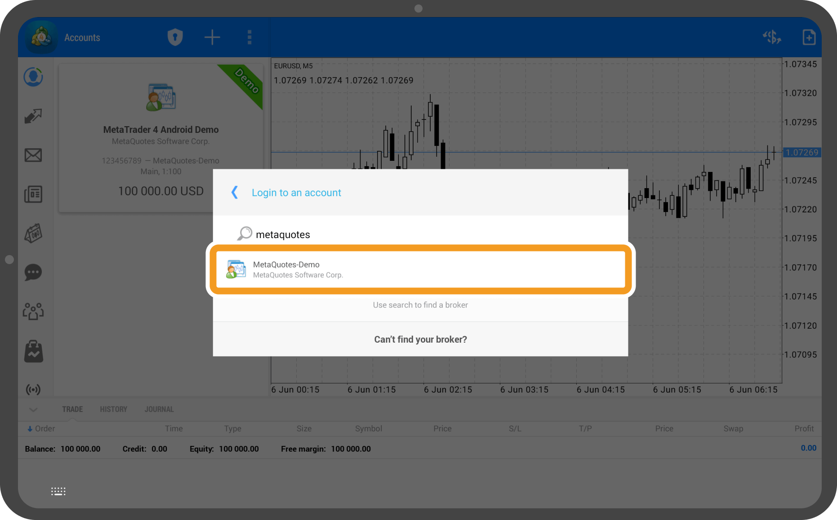This screenshot has width=837, height=520.
Task: Open the trade arrows sidebar icon
Action: tap(33, 116)
